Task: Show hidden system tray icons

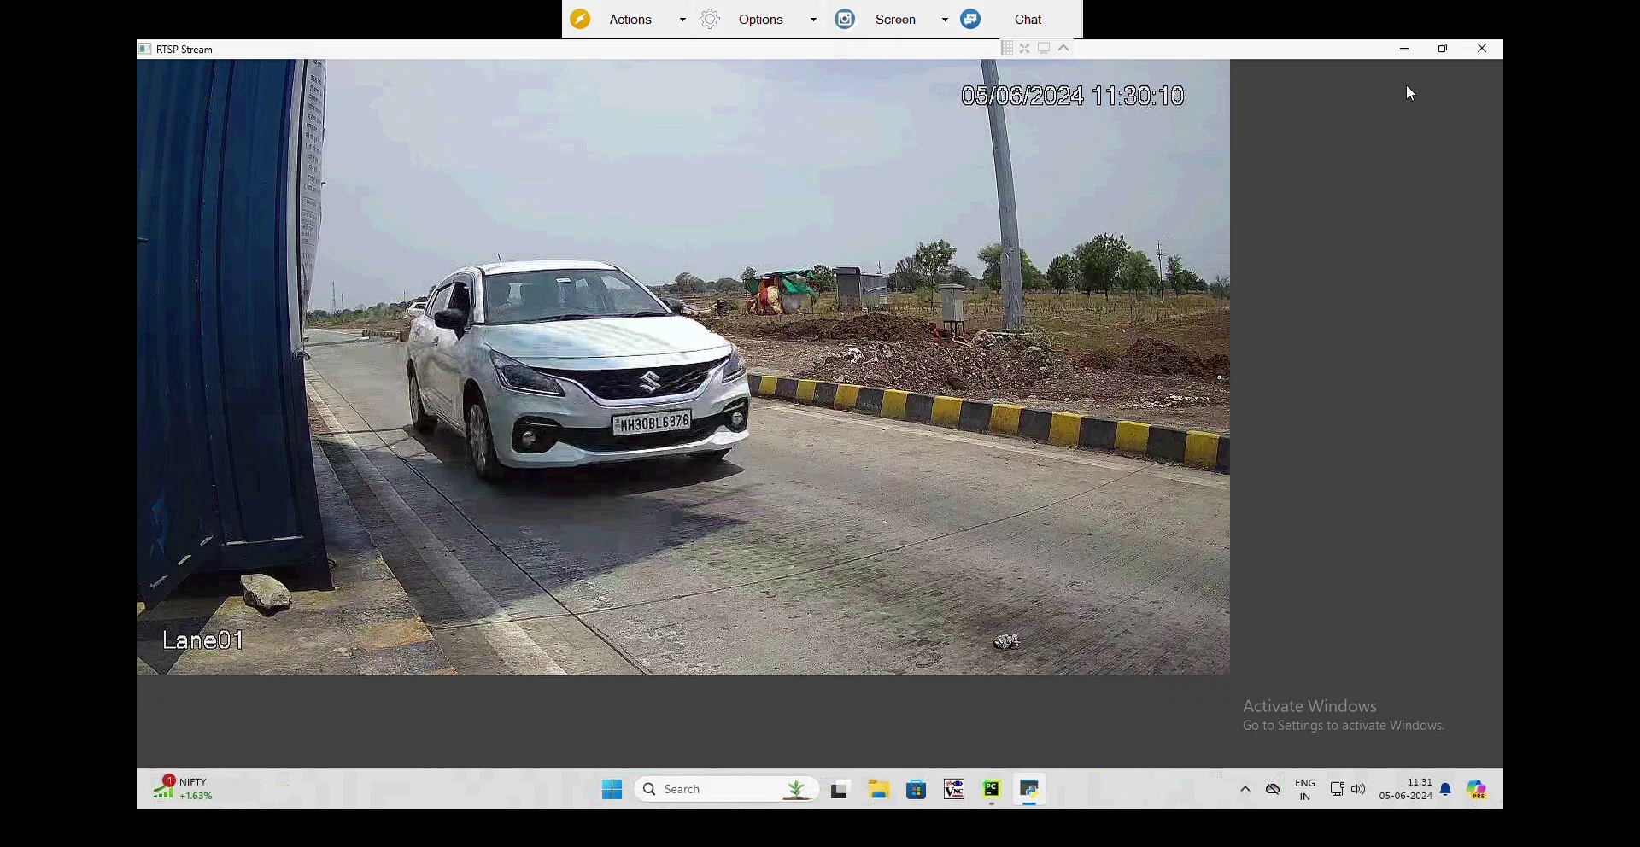Action: pyautogui.click(x=1245, y=790)
